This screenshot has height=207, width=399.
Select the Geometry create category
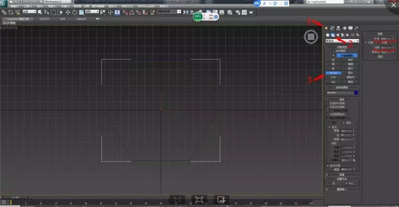(328, 35)
